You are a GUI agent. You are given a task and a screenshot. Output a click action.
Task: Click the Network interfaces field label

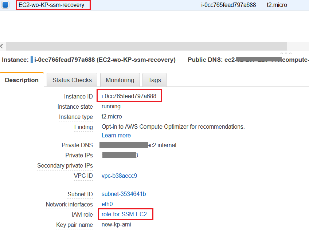coord(69,205)
